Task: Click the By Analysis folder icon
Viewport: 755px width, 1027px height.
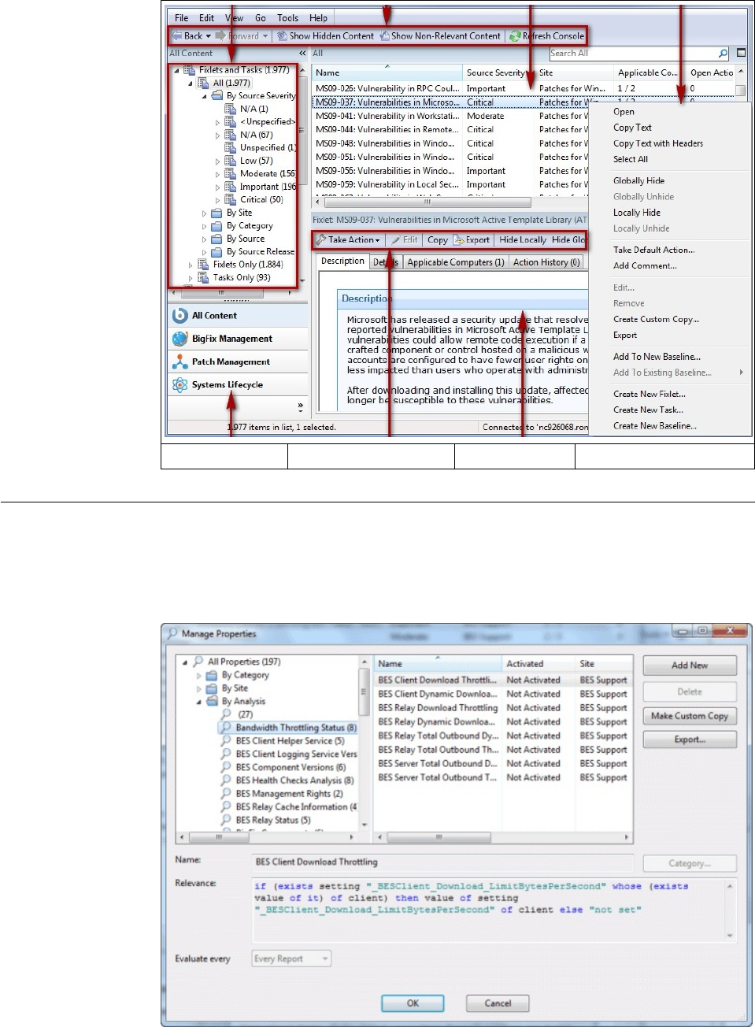Action: 212,701
